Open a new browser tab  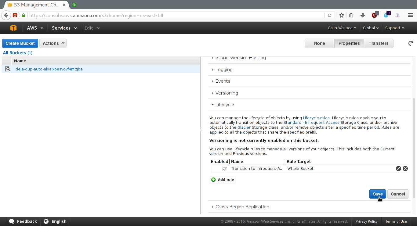[x=74, y=5]
